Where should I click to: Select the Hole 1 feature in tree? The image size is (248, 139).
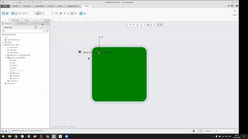click(15, 78)
